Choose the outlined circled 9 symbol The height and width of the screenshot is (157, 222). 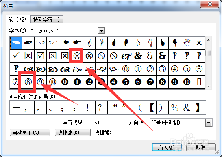(41, 82)
